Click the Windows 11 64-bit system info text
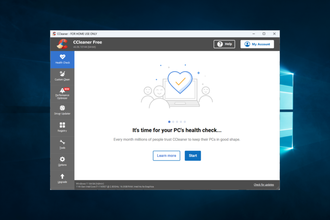Image resolution: width=330 pixels, height=220 pixels. [x=90, y=183]
